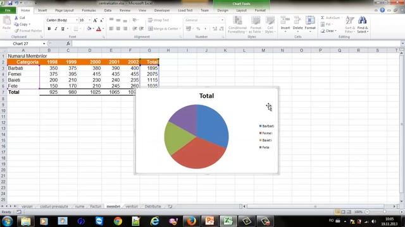Click the Center alignment icon

pos(118,29)
